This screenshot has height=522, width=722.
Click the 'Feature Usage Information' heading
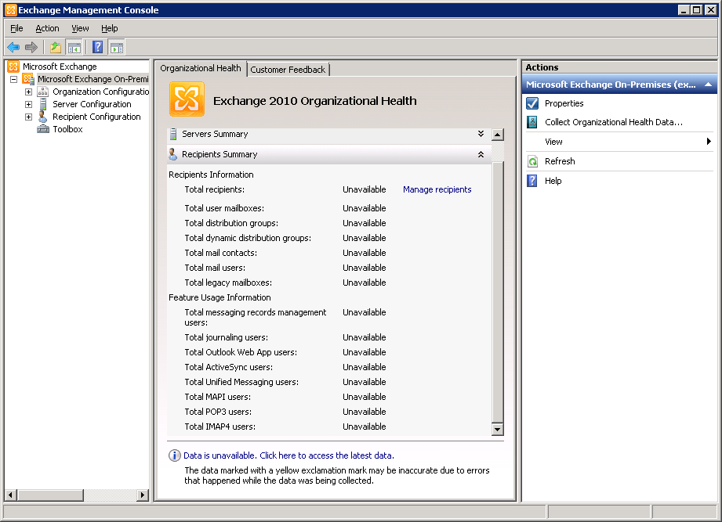(x=220, y=297)
